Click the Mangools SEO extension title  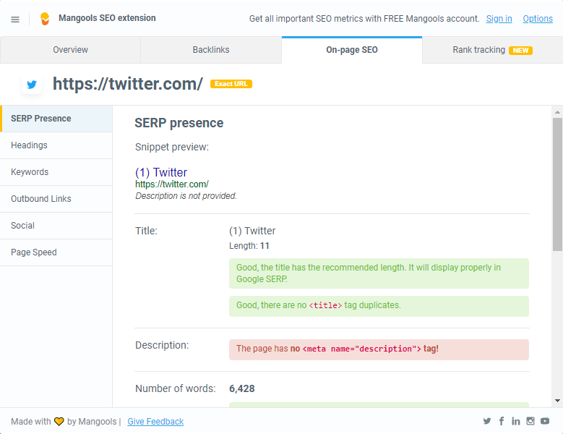click(x=107, y=18)
